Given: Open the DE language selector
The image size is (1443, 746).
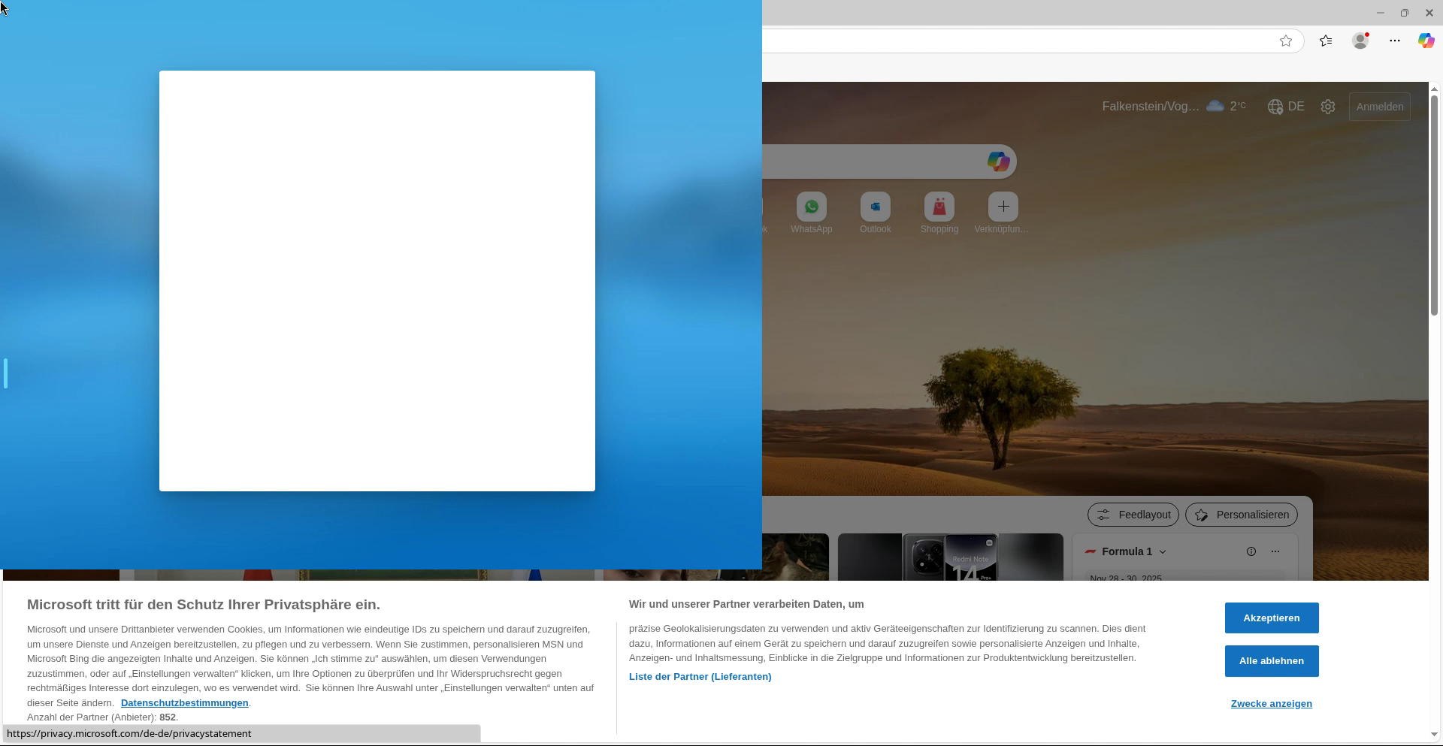Looking at the screenshot, I should click(x=1286, y=107).
